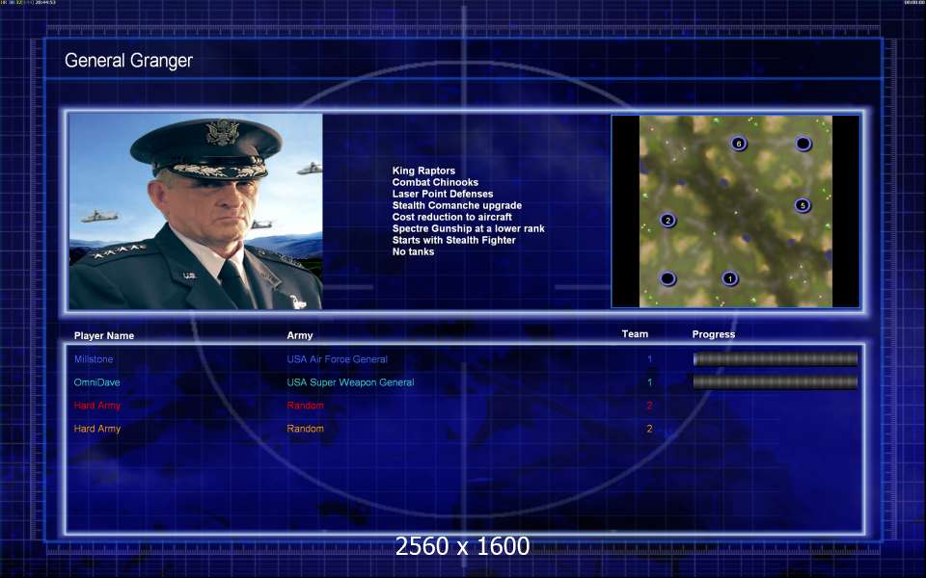This screenshot has width=926, height=578.
Task: Select start position marker 2 on minimap
Action: point(667,220)
